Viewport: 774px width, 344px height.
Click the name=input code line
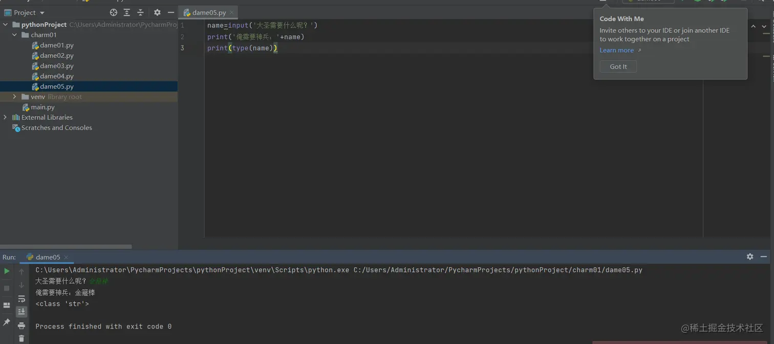(x=263, y=25)
